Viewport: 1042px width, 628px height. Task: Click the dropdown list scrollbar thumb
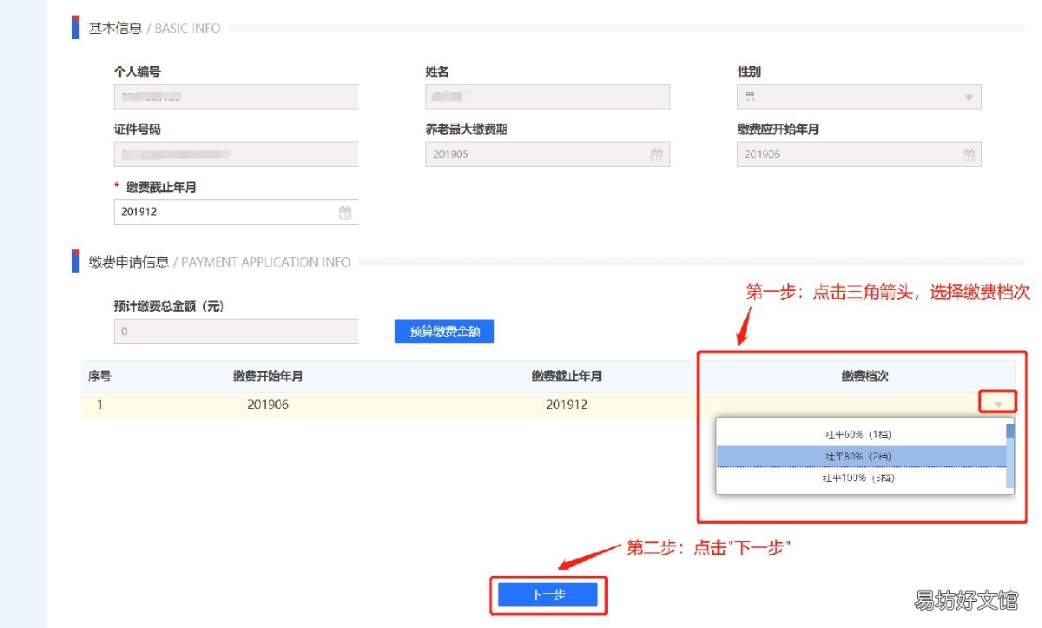pos(1010,431)
